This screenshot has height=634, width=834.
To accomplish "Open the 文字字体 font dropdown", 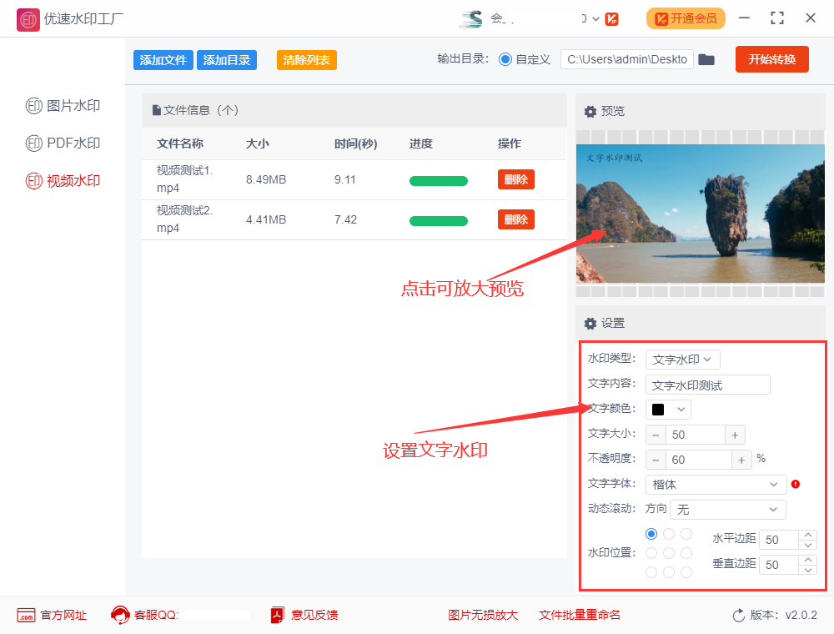I will tap(716, 484).
